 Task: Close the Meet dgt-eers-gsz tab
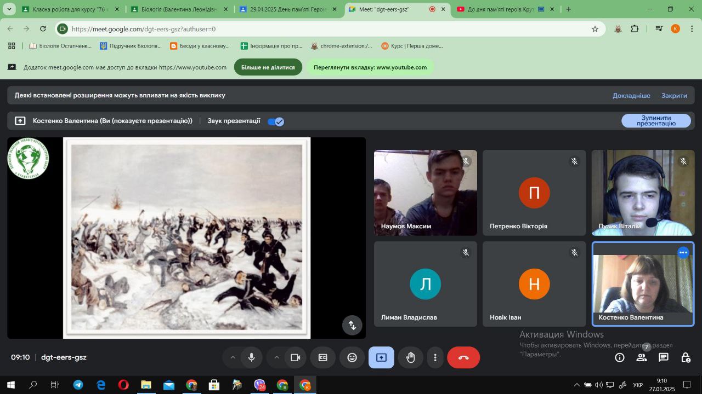coord(443,9)
